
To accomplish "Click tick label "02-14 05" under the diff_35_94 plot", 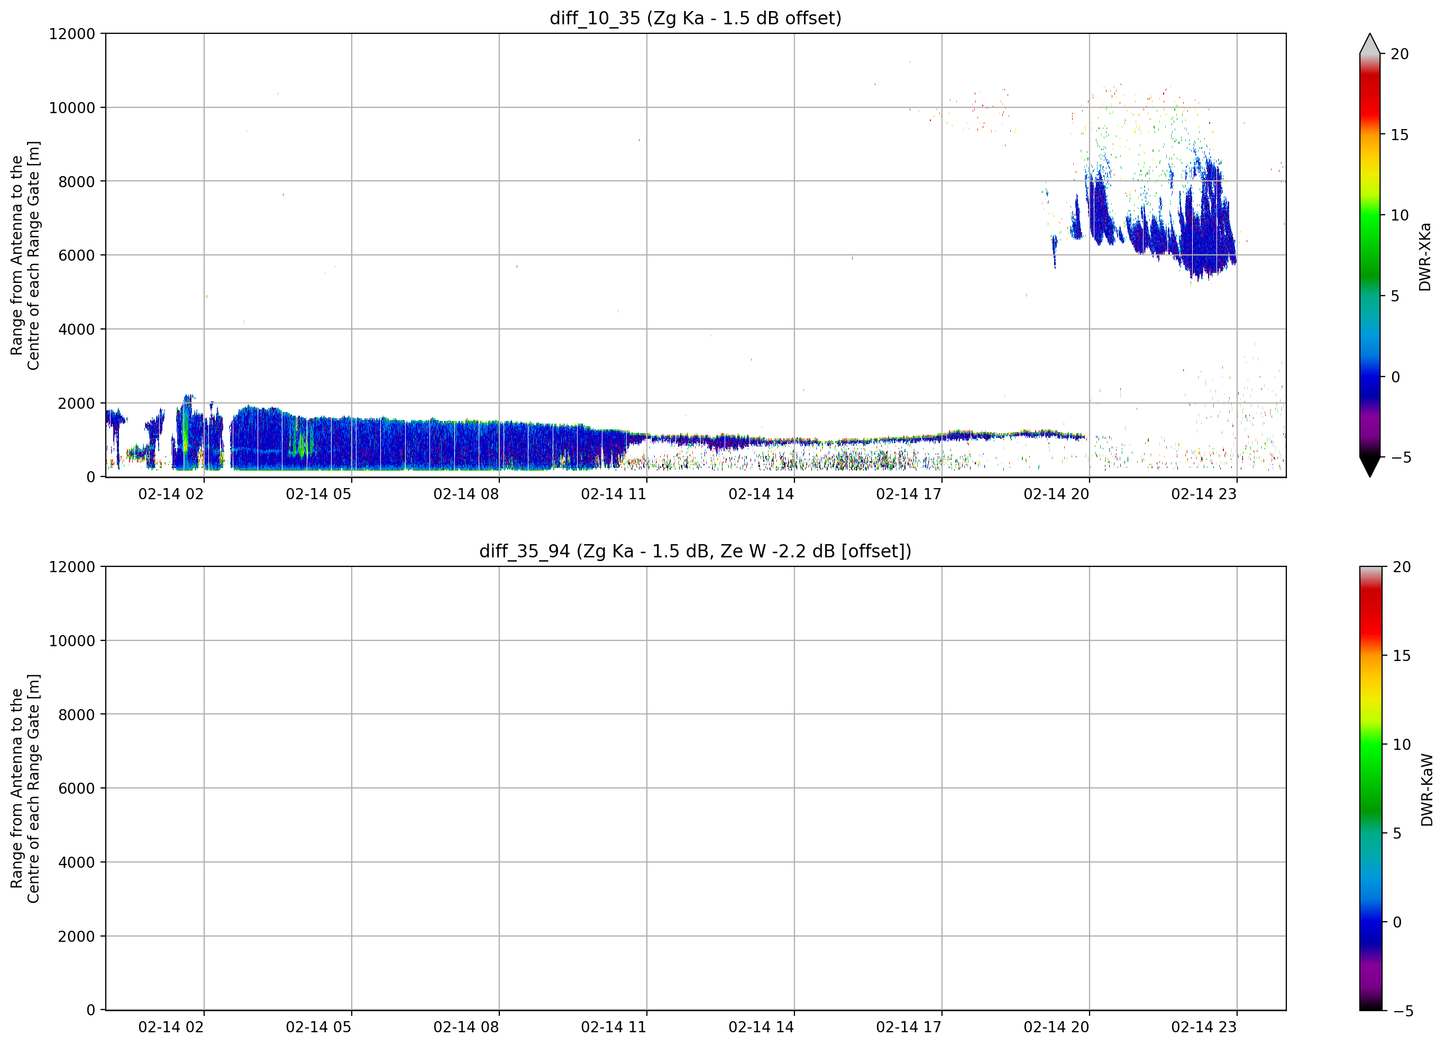I will tap(318, 1027).
